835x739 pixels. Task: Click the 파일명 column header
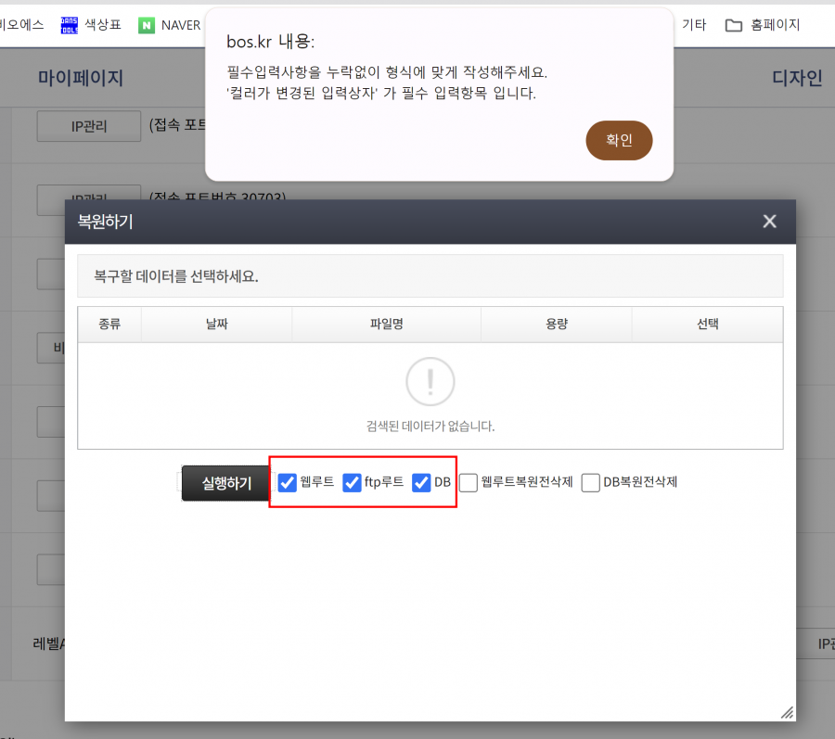coord(386,325)
